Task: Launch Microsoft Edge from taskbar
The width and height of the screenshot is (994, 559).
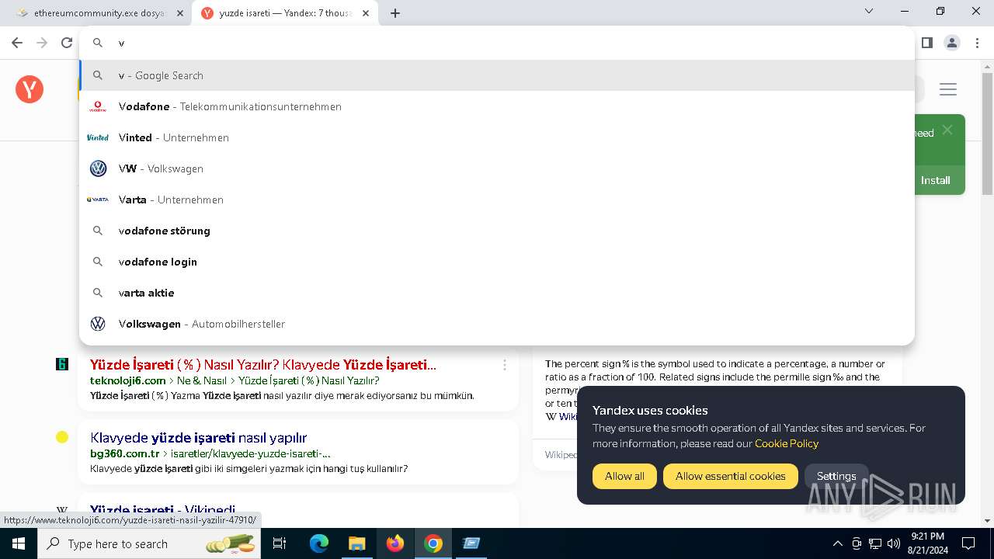Action: coord(319,543)
